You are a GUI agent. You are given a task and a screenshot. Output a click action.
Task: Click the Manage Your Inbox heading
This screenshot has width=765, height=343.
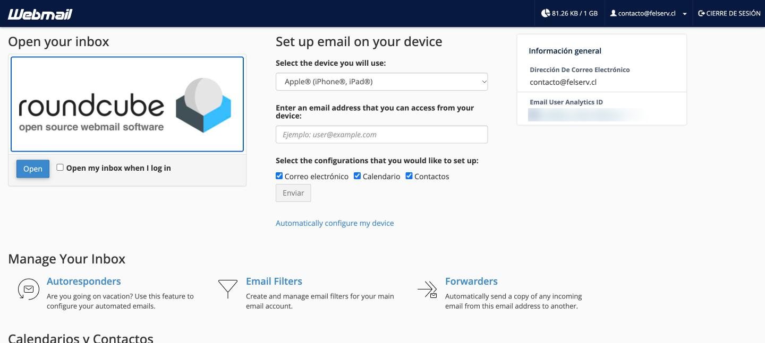click(x=67, y=259)
